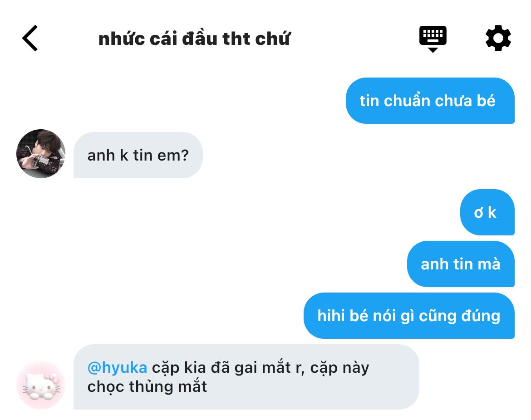Tap the chat title 'nhức cái đầu tht chứ'
This screenshot has width=531, height=420.
tap(194, 39)
